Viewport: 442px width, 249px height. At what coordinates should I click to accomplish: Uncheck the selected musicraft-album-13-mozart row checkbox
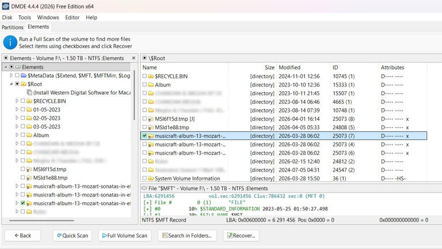click(x=144, y=136)
